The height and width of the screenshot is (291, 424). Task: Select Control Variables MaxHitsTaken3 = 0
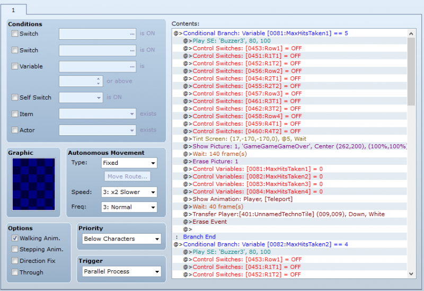[290, 184]
